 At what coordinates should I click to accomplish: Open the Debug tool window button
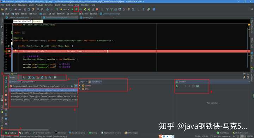tap(11, 133)
